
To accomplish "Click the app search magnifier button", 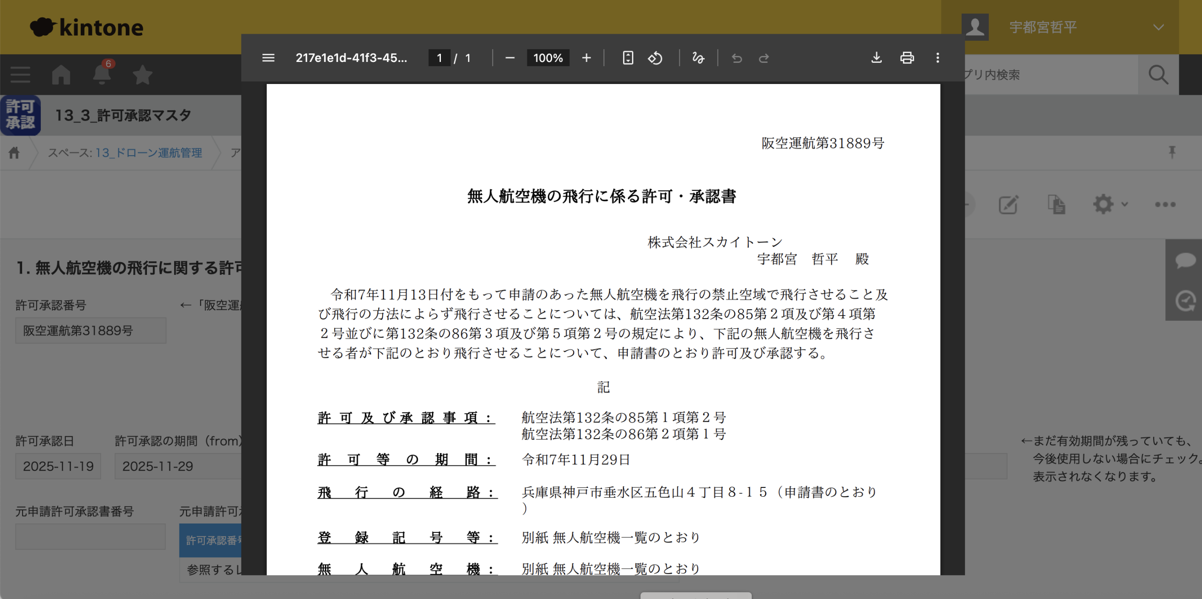I will pos(1158,75).
